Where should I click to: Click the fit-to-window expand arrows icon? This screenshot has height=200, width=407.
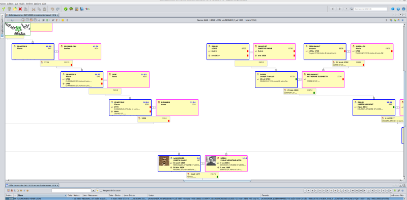[x=39, y=20]
